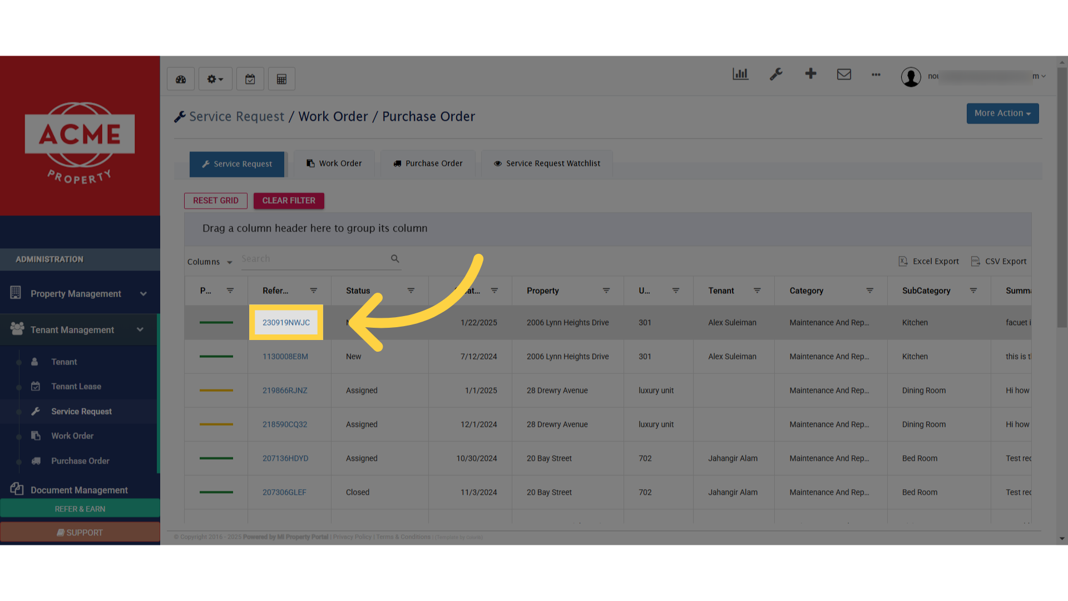Open the Columns dropdown
This screenshot has height=601, width=1068.
[210, 262]
